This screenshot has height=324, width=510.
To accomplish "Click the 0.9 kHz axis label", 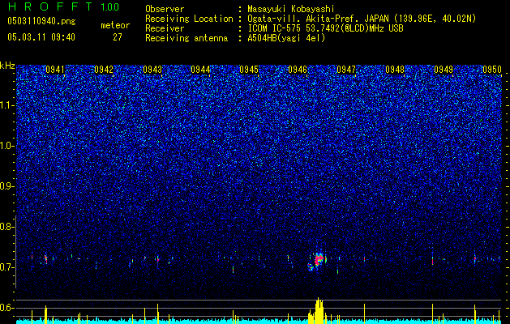I will (6, 186).
